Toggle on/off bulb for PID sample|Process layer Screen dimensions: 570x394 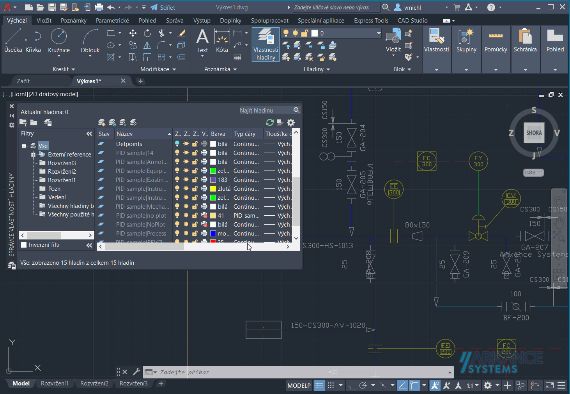[x=177, y=233]
